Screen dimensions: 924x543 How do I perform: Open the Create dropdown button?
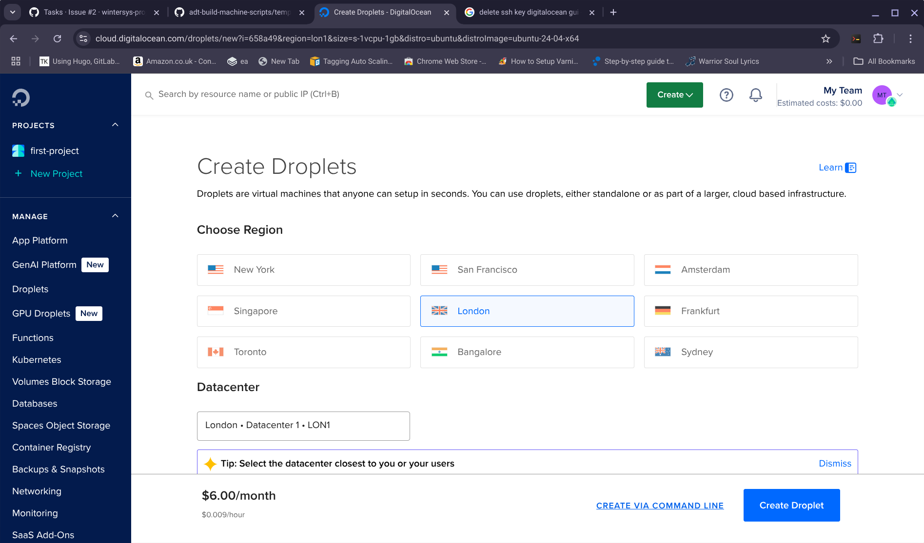(x=674, y=95)
